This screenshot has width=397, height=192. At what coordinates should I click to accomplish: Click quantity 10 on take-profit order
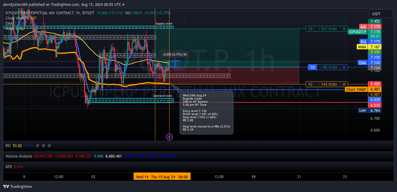(310, 29)
